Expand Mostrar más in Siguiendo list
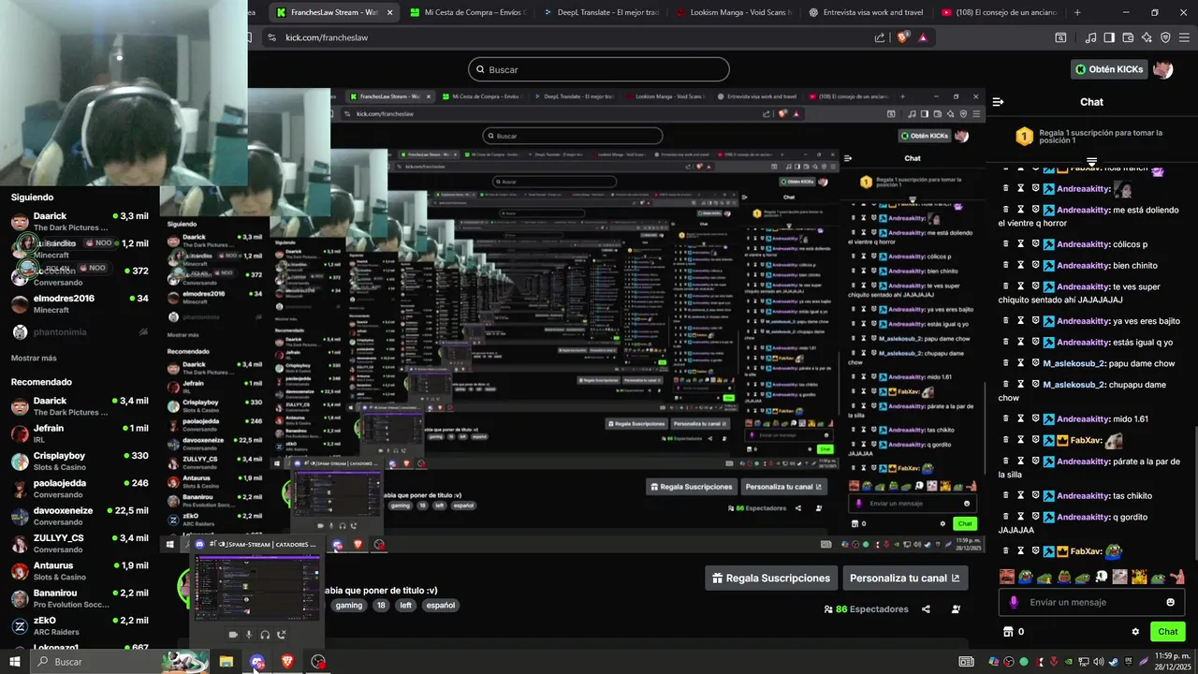1198x674 pixels. coord(34,358)
